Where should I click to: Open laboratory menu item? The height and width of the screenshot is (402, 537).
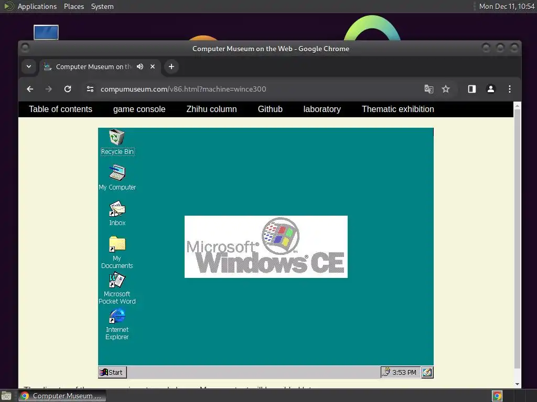[x=322, y=109]
